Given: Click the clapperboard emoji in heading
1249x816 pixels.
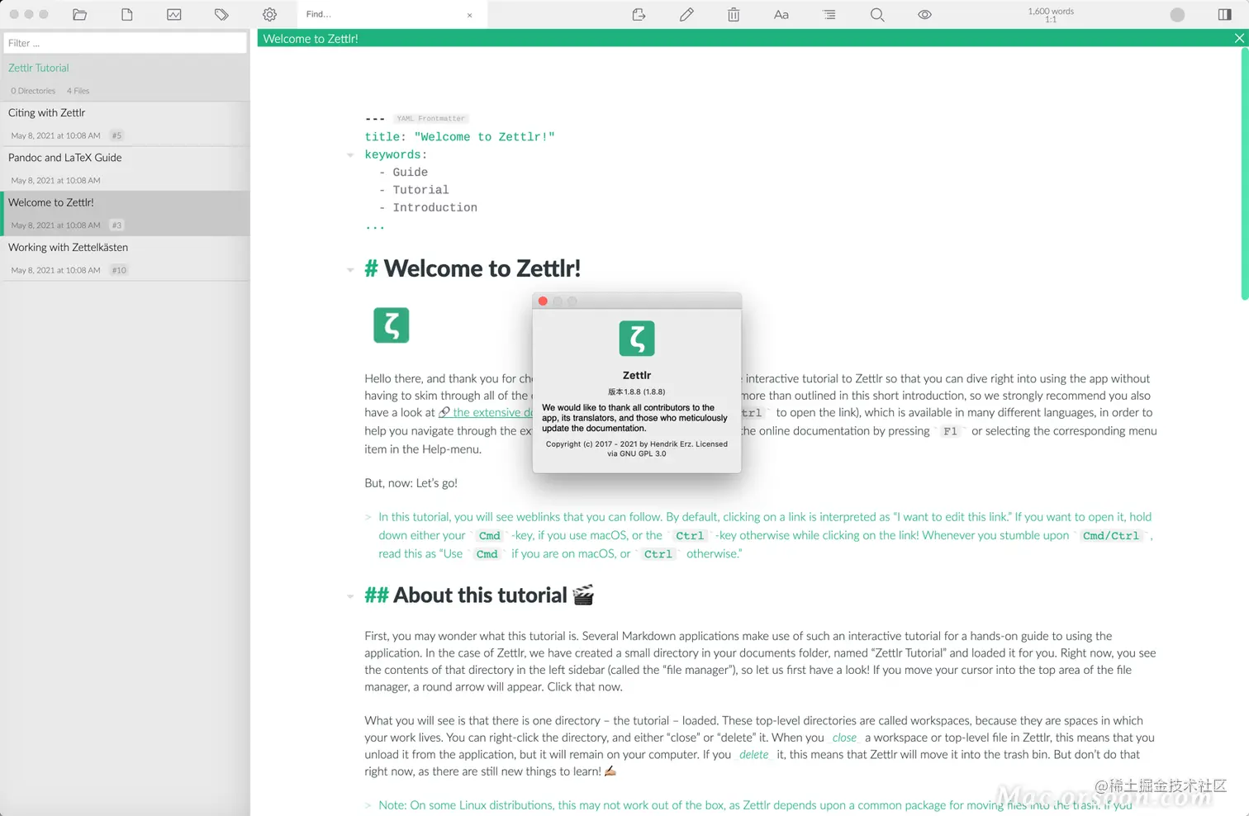Looking at the screenshot, I should coord(583,595).
